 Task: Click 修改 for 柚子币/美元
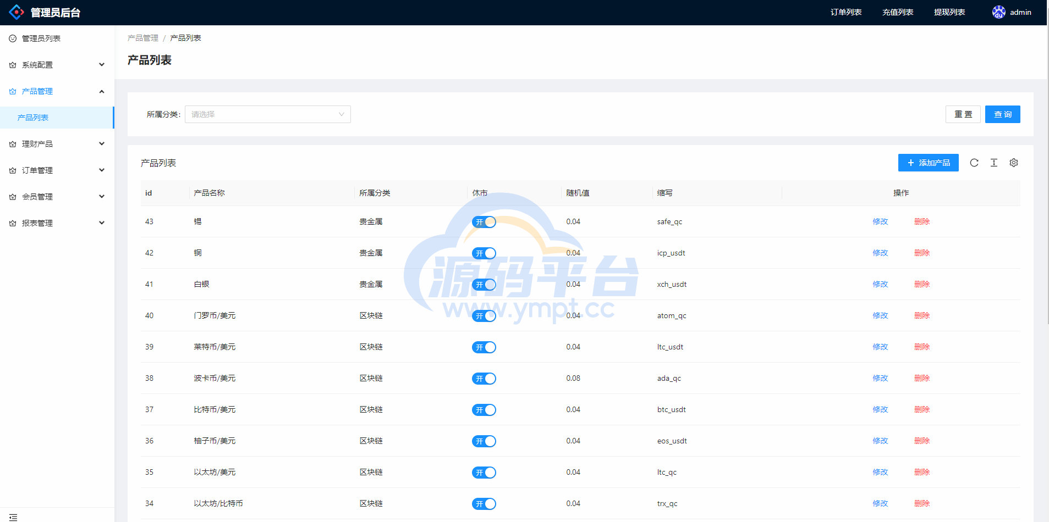[x=880, y=441]
